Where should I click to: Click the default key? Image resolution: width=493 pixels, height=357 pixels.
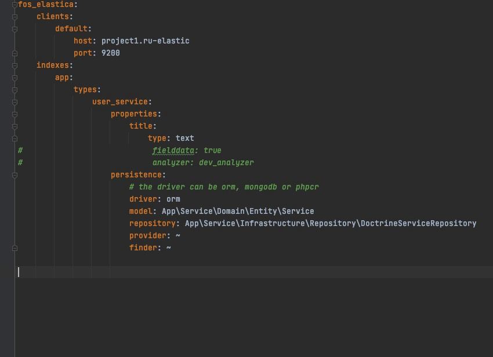[71, 28]
